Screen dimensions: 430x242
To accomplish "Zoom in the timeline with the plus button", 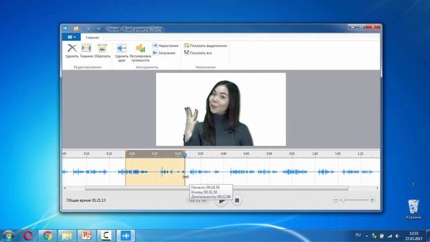I will (x=372, y=200).
